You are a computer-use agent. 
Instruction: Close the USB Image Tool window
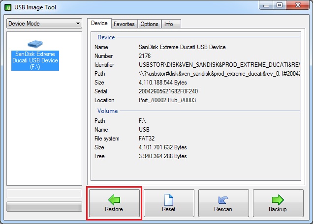click(x=298, y=5)
